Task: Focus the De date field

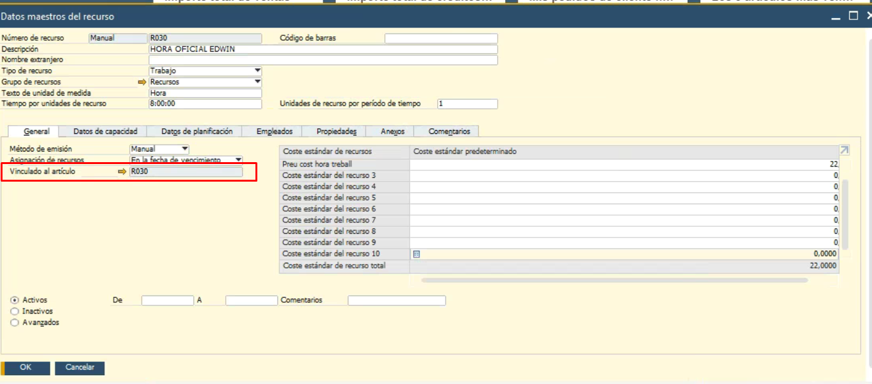Action: (x=167, y=301)
